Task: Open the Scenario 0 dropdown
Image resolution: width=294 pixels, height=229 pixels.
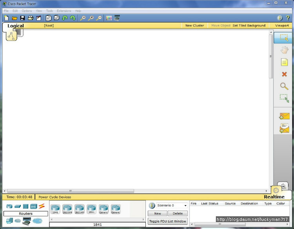Action: click(x=172, y=205)
